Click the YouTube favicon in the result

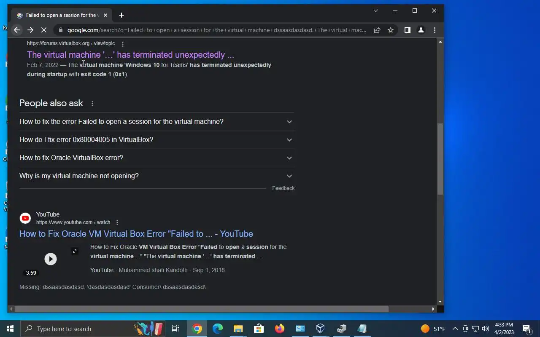[x=25, y=218]
